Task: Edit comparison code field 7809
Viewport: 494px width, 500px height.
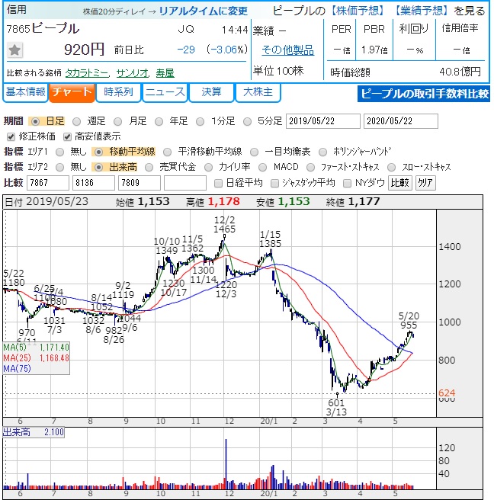Action: click(x=140, y=183)
